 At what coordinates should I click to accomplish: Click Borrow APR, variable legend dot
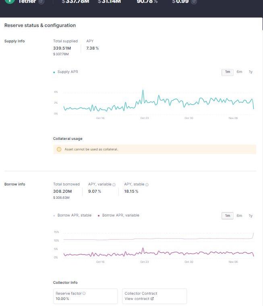pyautogui.click(x=99, y=216)
